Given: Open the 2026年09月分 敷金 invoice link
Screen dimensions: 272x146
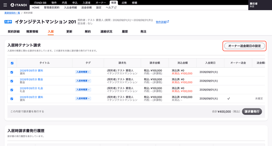Looking at the screenshot, I should [31, 79].
